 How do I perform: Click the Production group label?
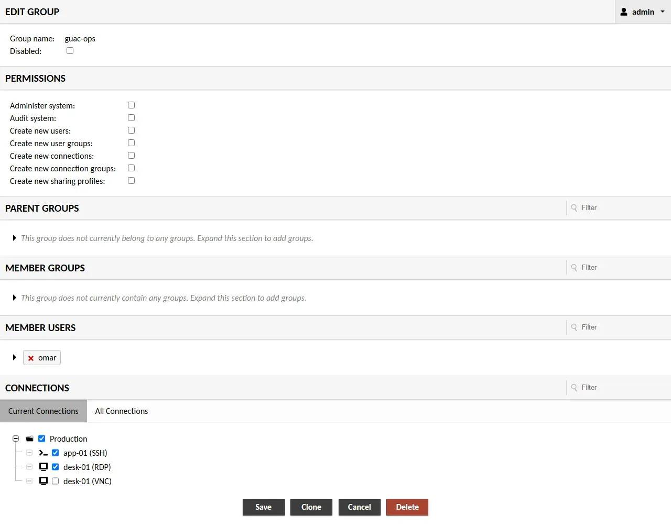69,439
